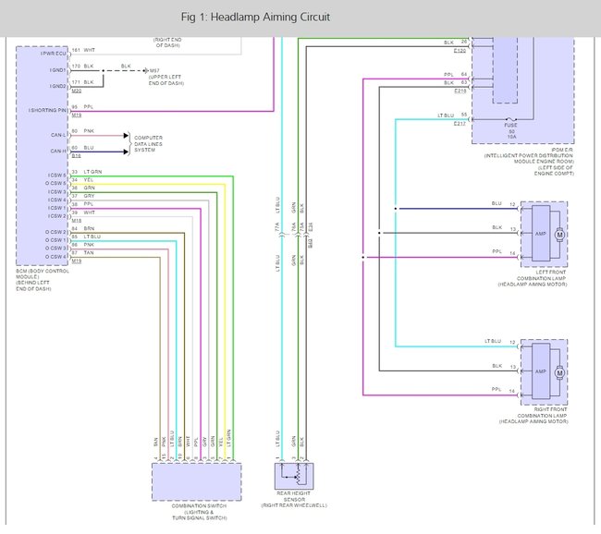Image resolution: width=601 pixels, height=534 pixels.
Task: Click connector label 'E218'
Action: click(460, 91)
